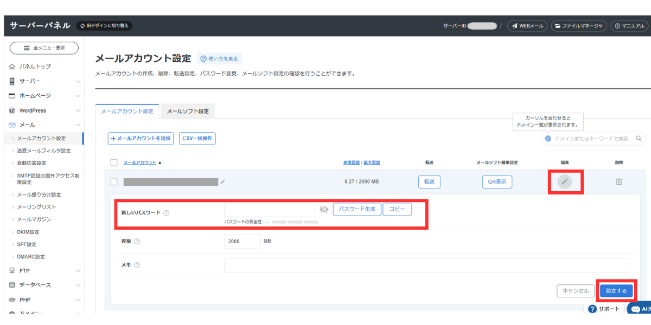Click the pencil edit icon in 編集 column
Image resolution: width=651 pixels, height=325 pixels.
point(565,182)
